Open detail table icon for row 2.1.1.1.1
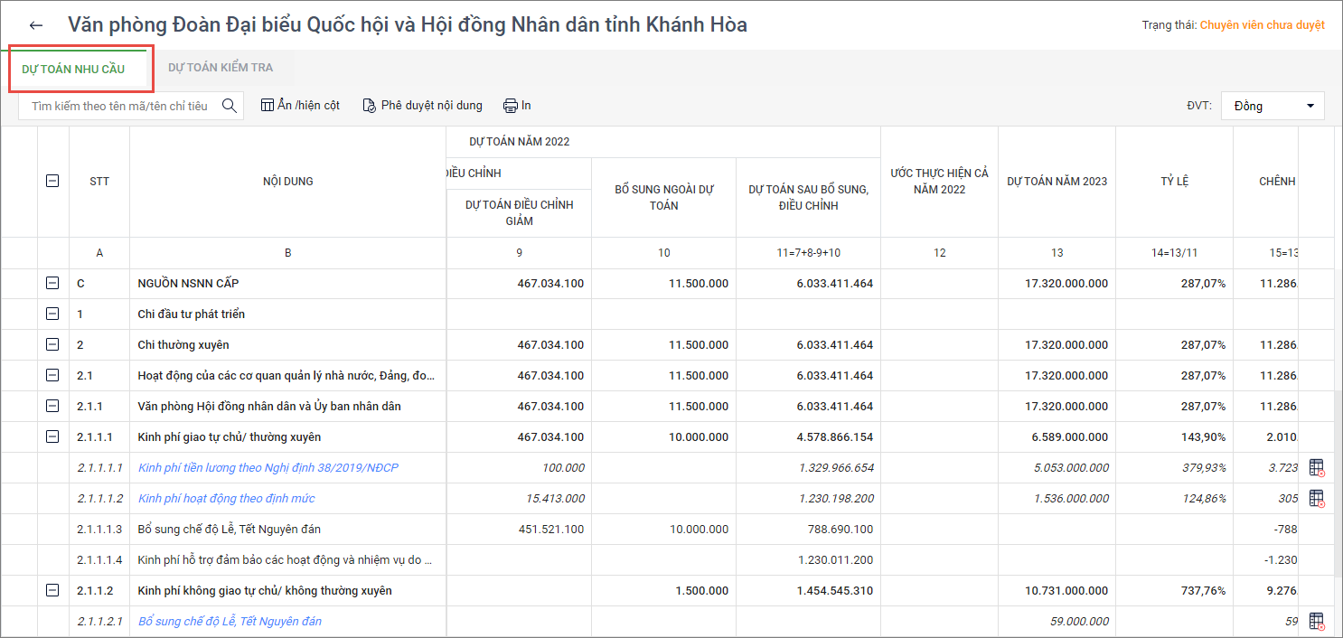Viewport: 1343px width, 638px height. (1316, 467)
